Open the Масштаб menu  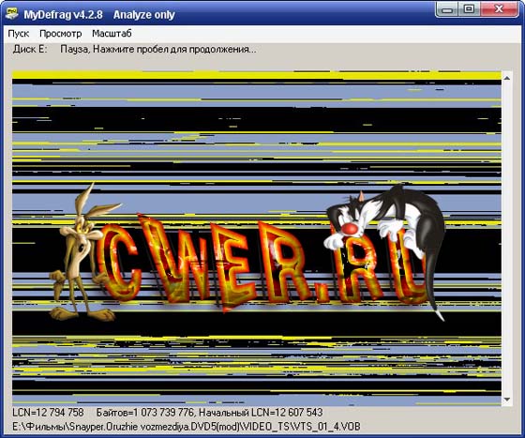(x=112, y=34)
